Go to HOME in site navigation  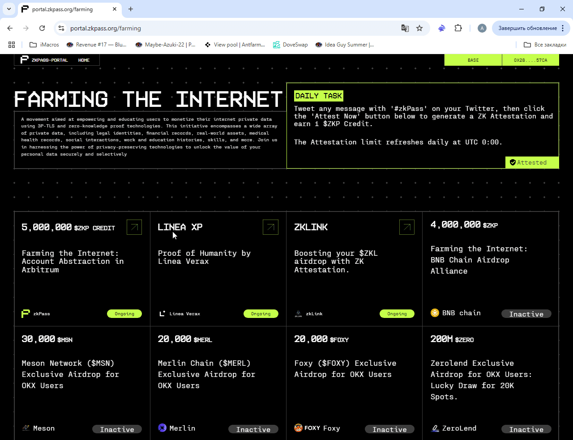(84, 60)
